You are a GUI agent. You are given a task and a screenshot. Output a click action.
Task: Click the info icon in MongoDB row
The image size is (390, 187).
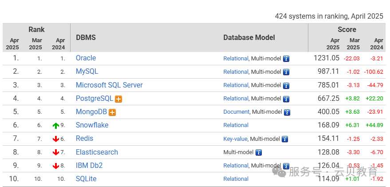click(x=287, y=112)
